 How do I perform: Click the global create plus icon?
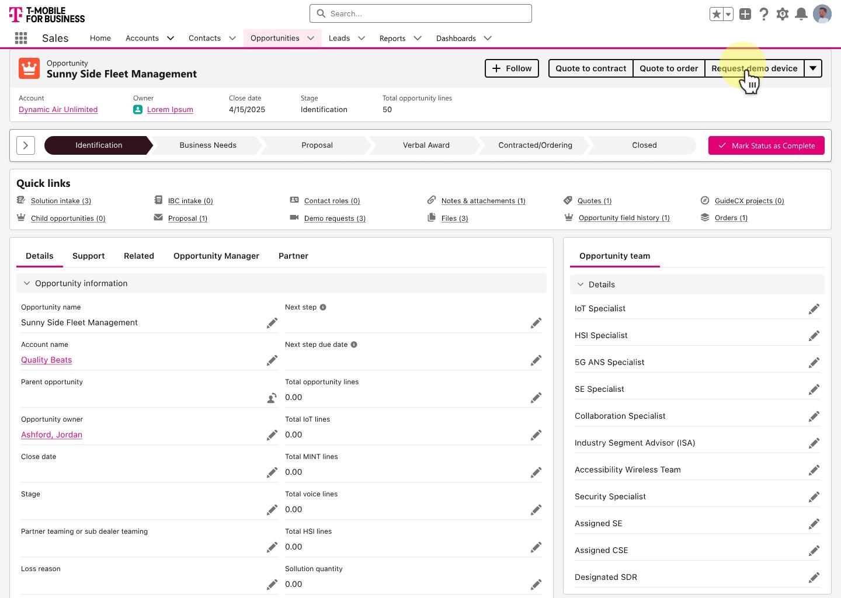tap(745, 14)
